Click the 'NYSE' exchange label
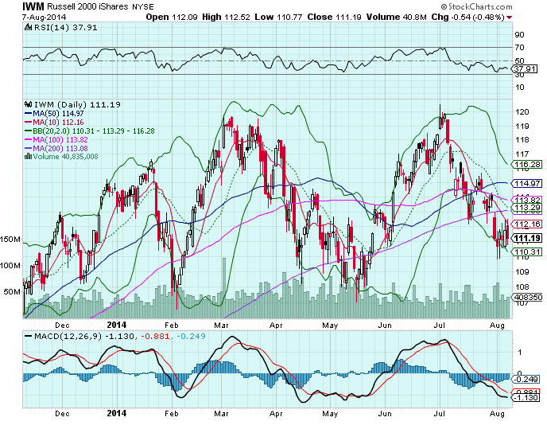This screenshot has height=425, width=547. [x=142, y=7]
